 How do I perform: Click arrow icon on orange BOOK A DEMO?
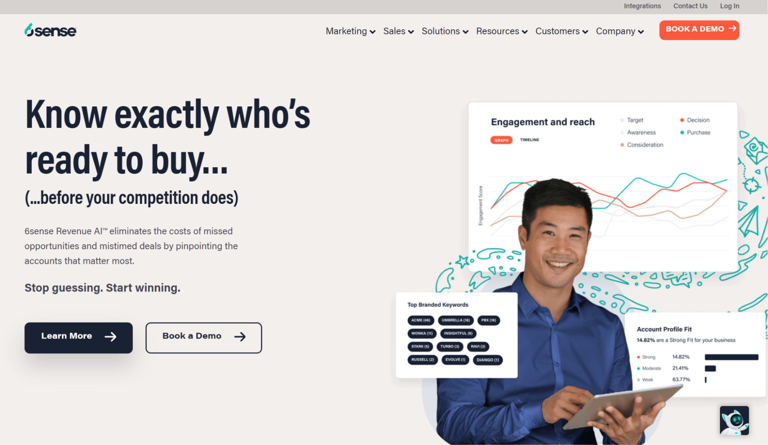[x=732, y=28]
